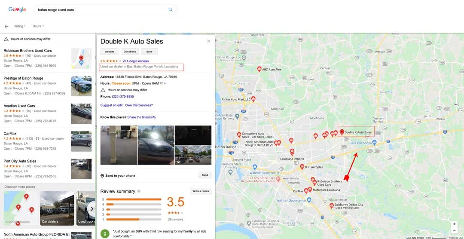Open the white post interior photo
This screenshot has width=464, height=239.
119,145
